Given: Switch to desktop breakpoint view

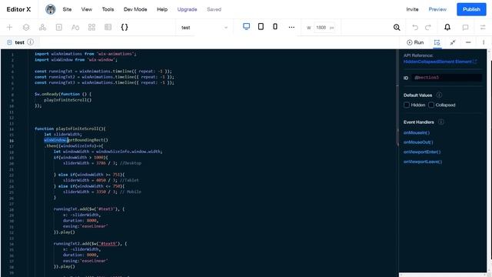Looking at the screenshot, I should [x=246, y=27].
